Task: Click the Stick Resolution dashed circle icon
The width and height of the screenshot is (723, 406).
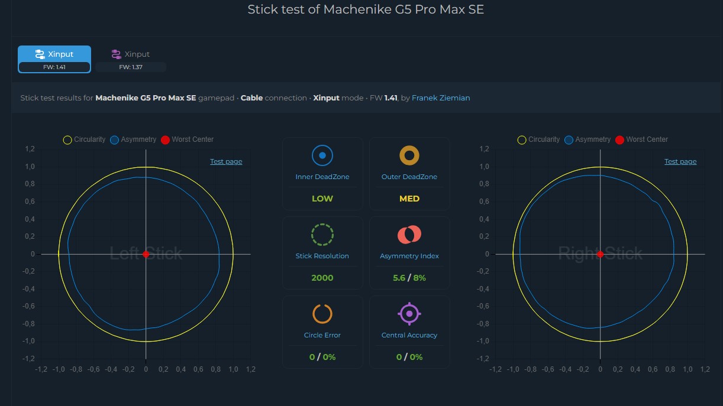Action: (322, 235)
